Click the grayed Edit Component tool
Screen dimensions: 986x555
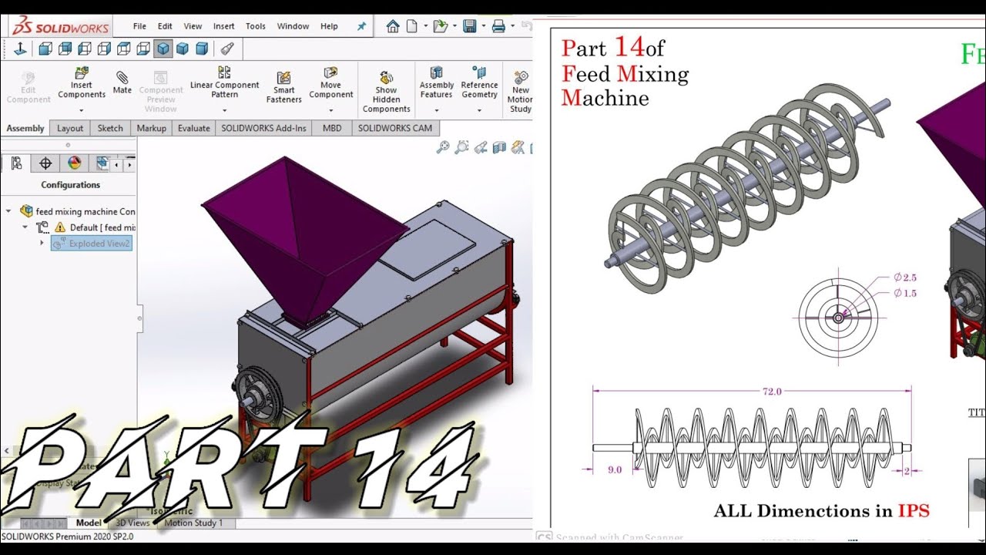29,87
